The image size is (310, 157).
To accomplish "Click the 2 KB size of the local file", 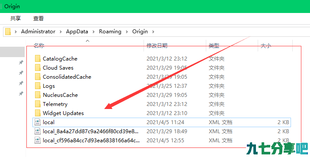I will 283,122.
